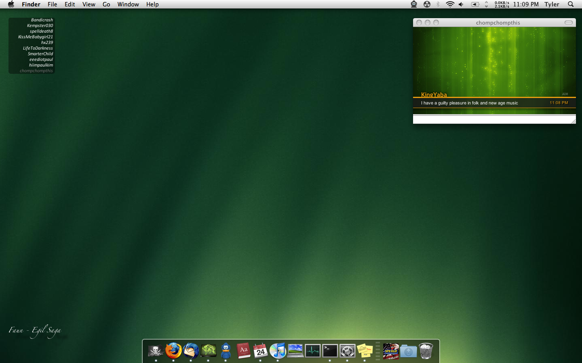Select hx239 in the contact list
This screenshot has width=582, height=363.
47,42
